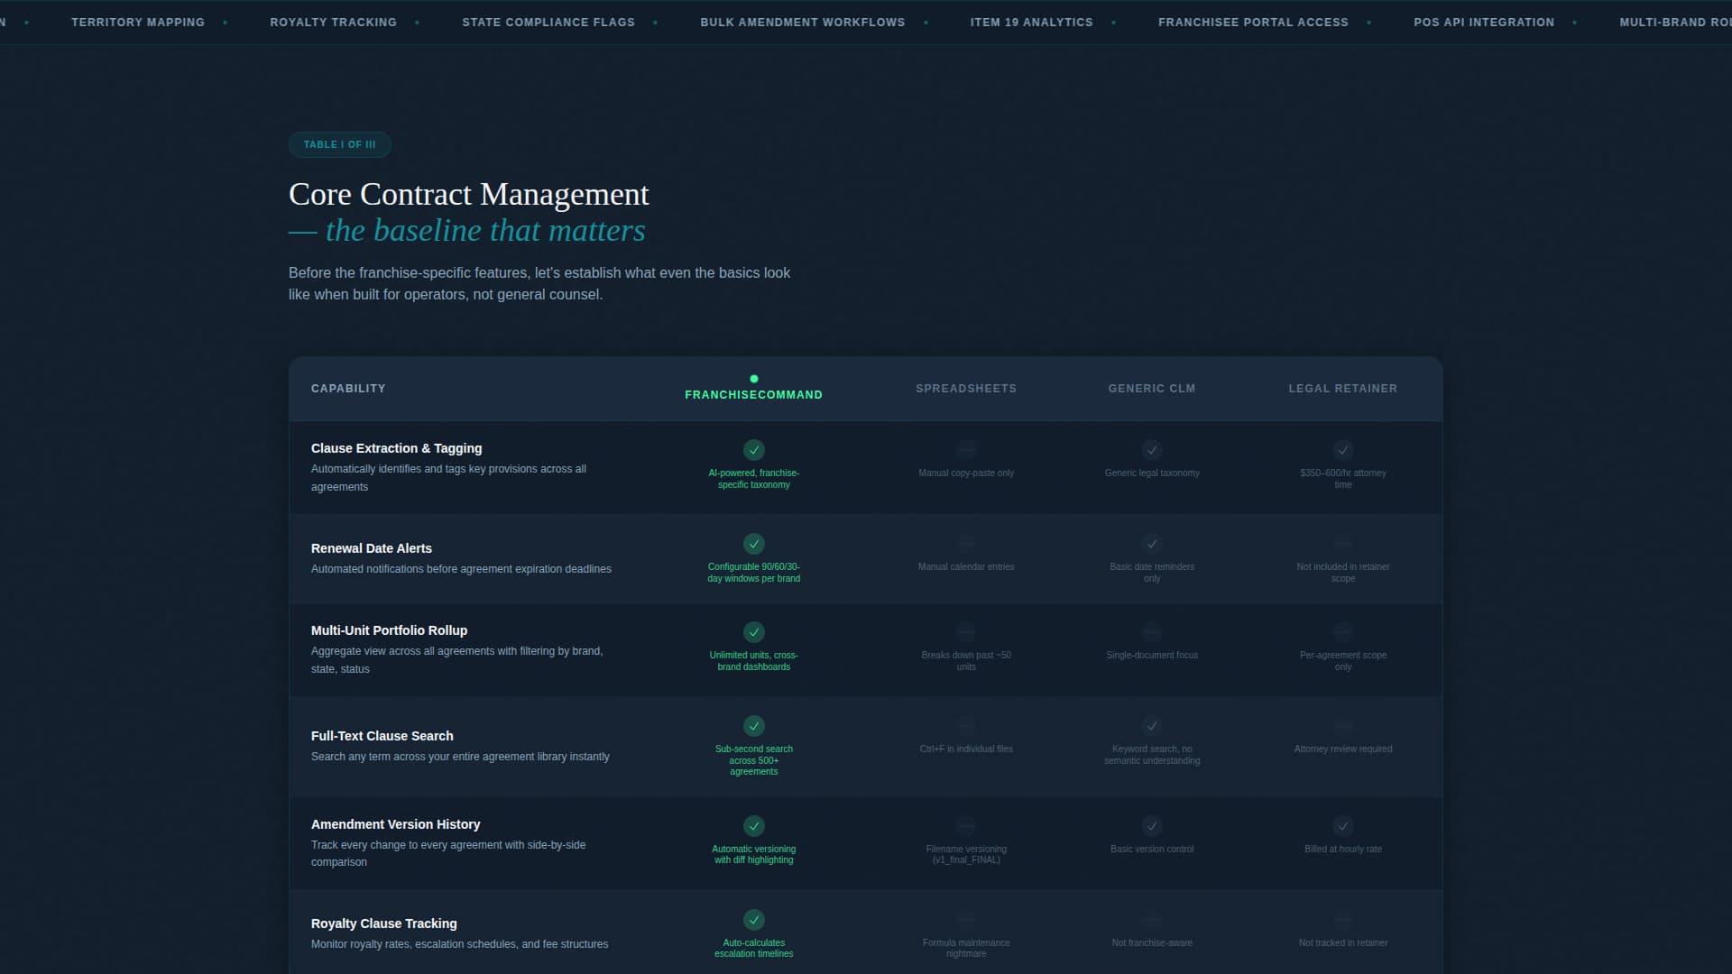Click 'Manual calendar entries' cell text
This screenshot has width=1732, height=974.
(966, 566)
